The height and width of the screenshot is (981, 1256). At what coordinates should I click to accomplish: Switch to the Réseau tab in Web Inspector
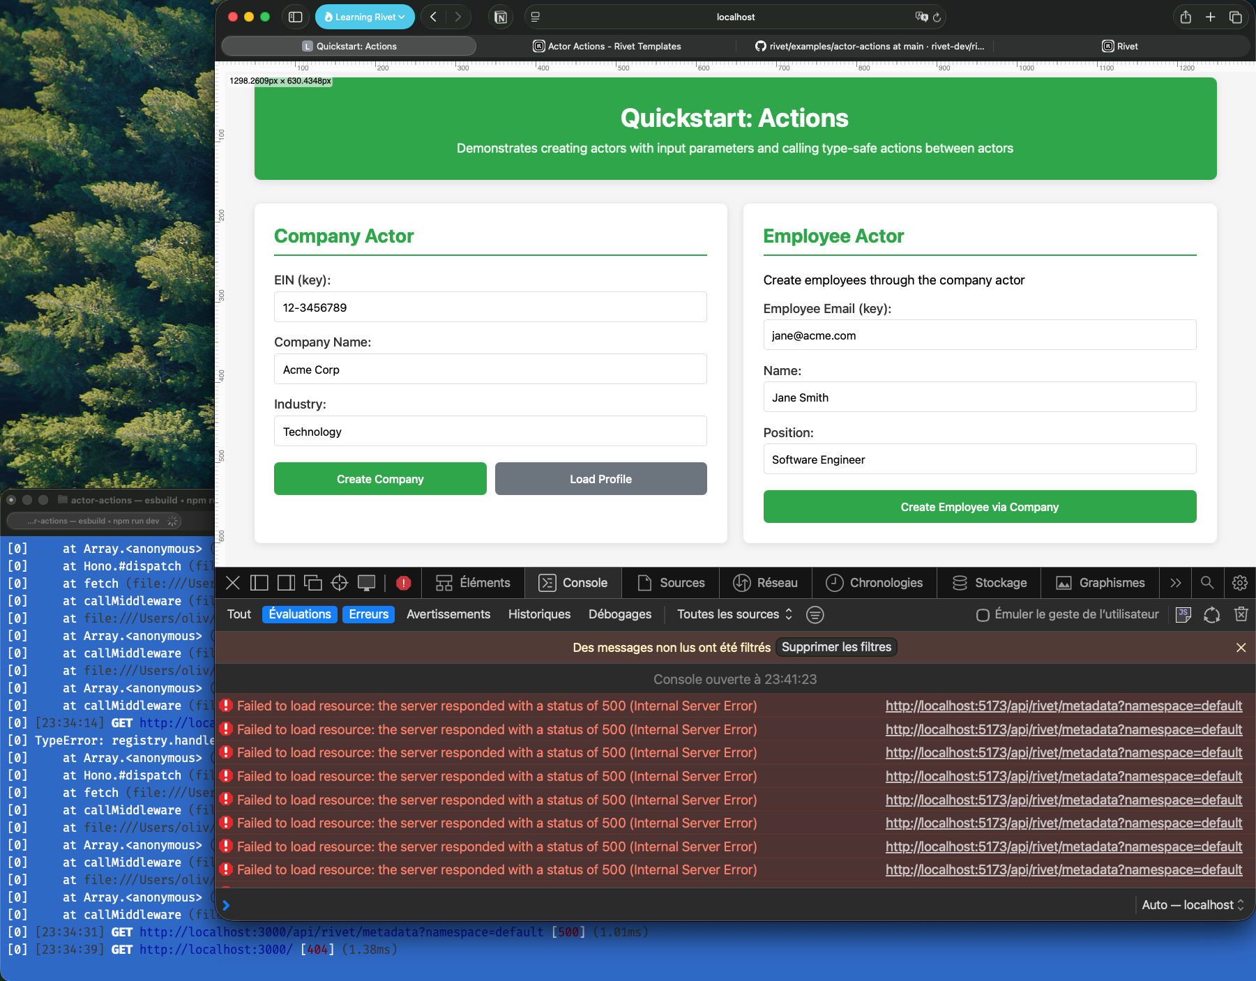(x=765, y=583)
